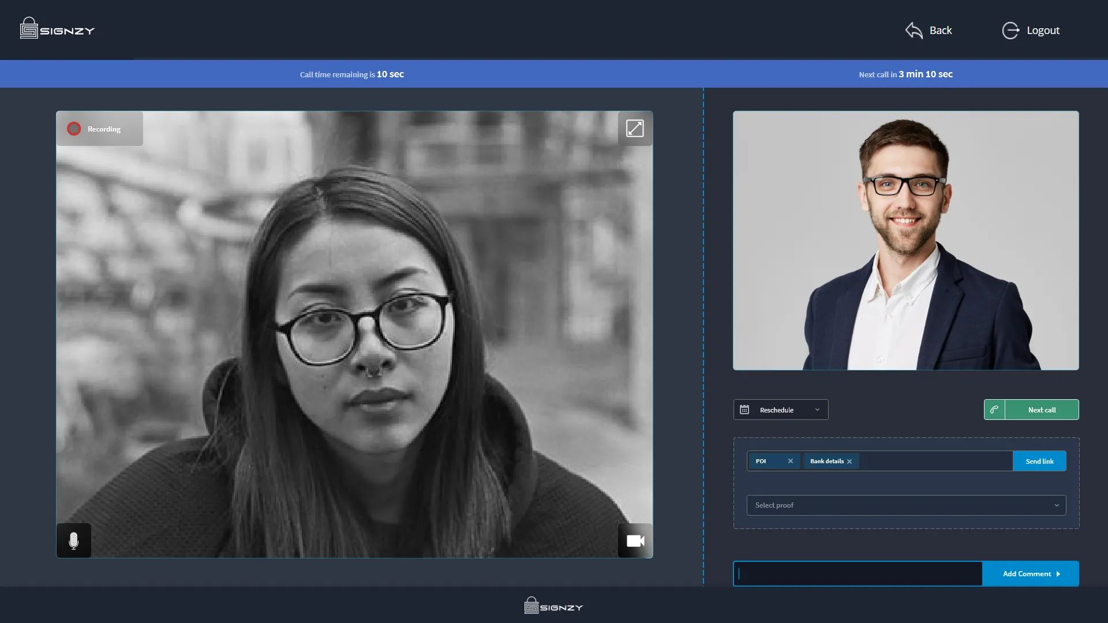Click the proof tags input area
Viewport: 1108px width, 623px height.
[x=935, y=461]
